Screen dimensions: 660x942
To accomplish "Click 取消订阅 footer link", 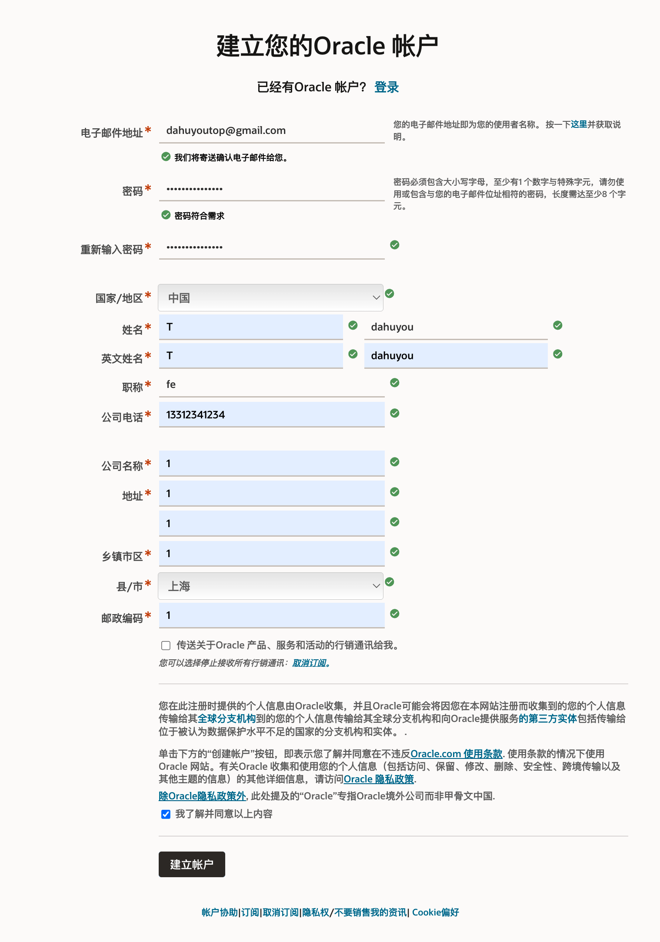I will tap(280, 912).
